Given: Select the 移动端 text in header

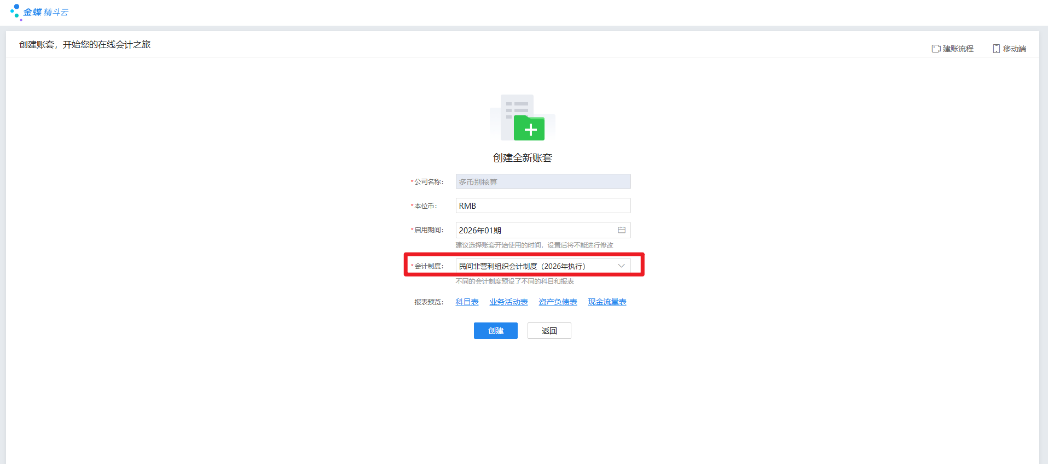Looking at the screenshot, I should [1014, 49].
